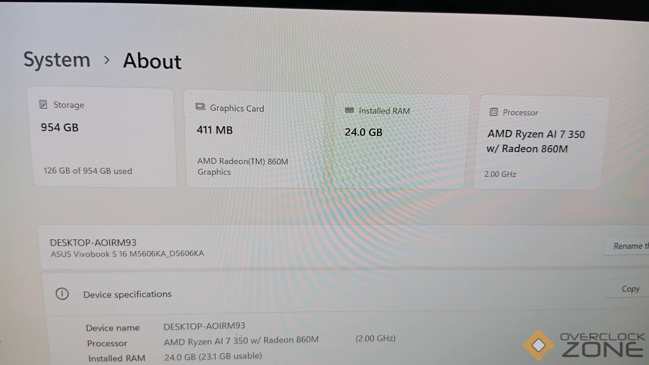Click the 126 GB of 954 GB used text
Viewport: 649px width, 365px height.
point(88,171)
